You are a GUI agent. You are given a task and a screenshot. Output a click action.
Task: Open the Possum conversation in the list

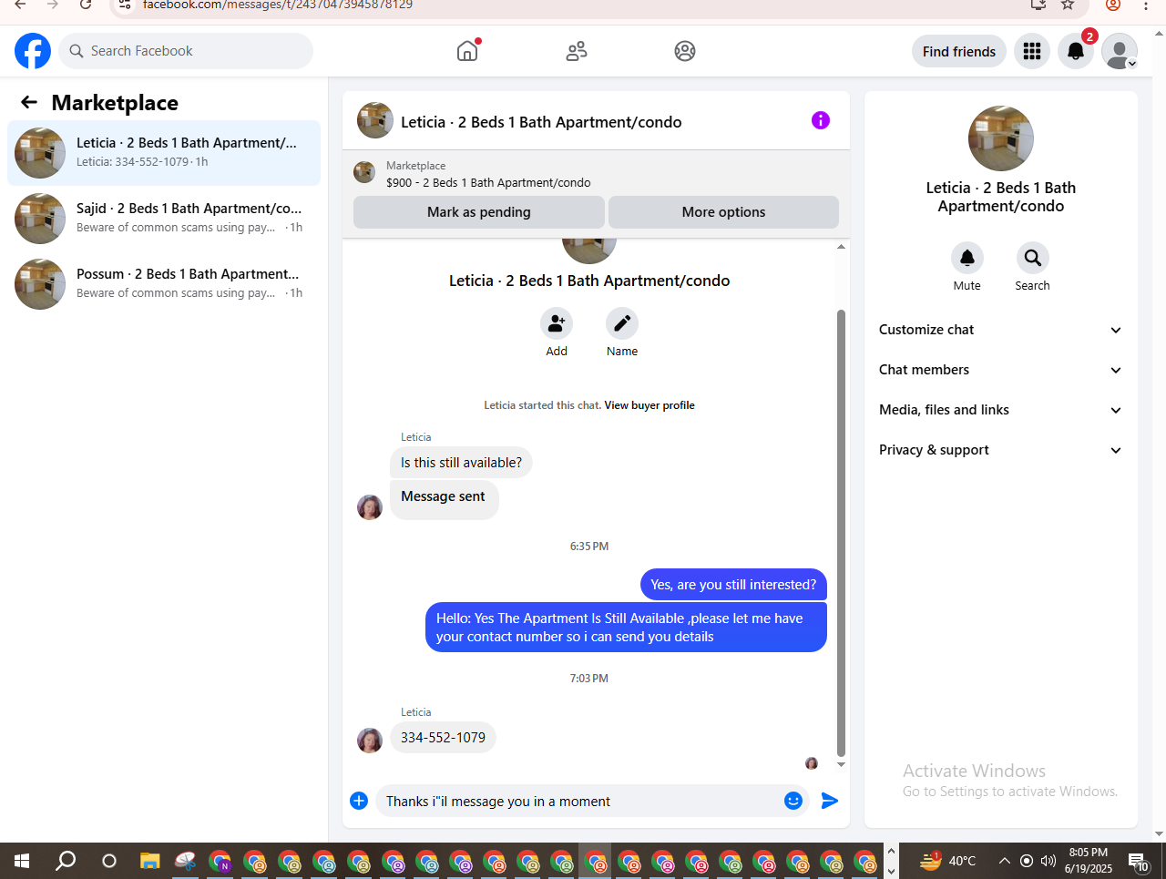pyautogui.click(x=164, y=284)
